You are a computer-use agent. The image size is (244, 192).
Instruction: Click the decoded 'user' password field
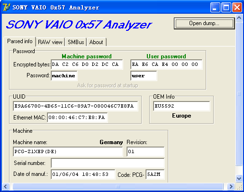pyautogui.click(x=144, y=76)
